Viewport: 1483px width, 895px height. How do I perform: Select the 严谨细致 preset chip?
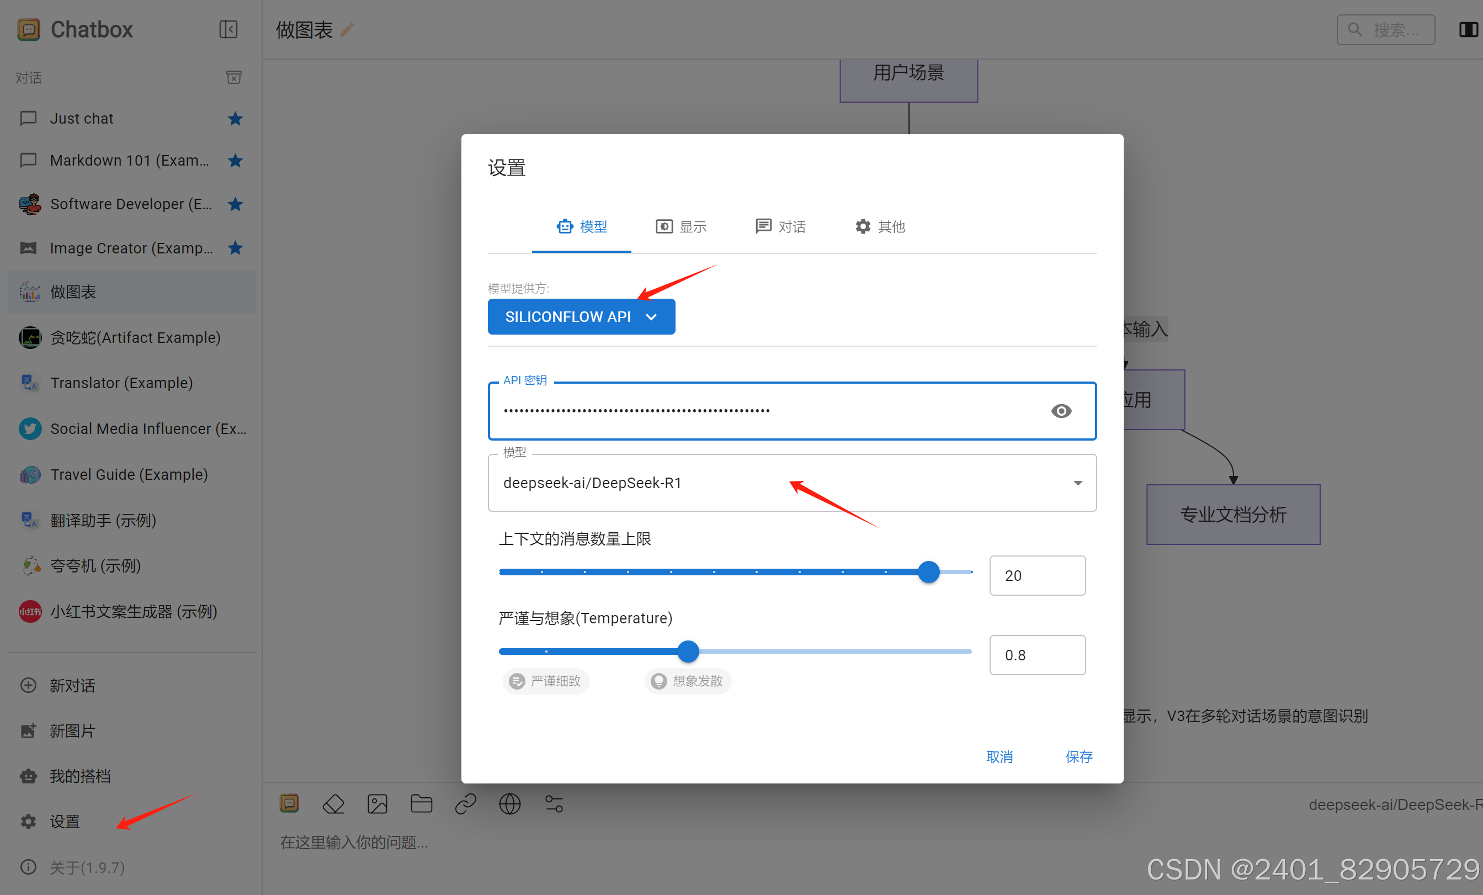(x=546, y=681)
